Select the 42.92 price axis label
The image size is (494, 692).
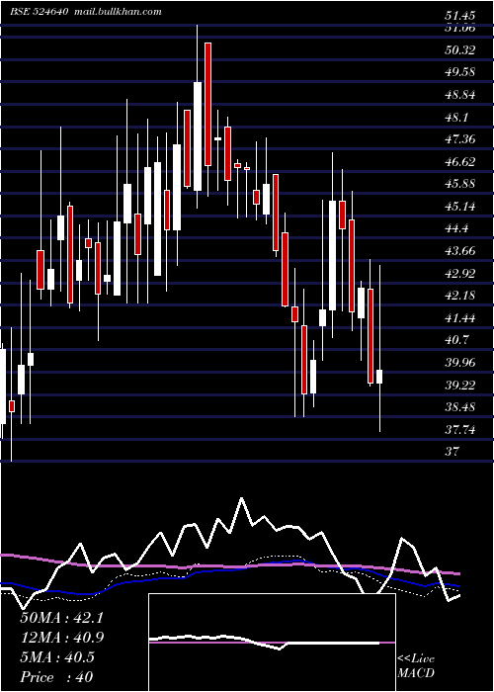(460, 273)
